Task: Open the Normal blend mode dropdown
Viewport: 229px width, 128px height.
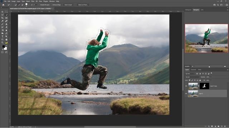Action: click(x=192, y=77)
